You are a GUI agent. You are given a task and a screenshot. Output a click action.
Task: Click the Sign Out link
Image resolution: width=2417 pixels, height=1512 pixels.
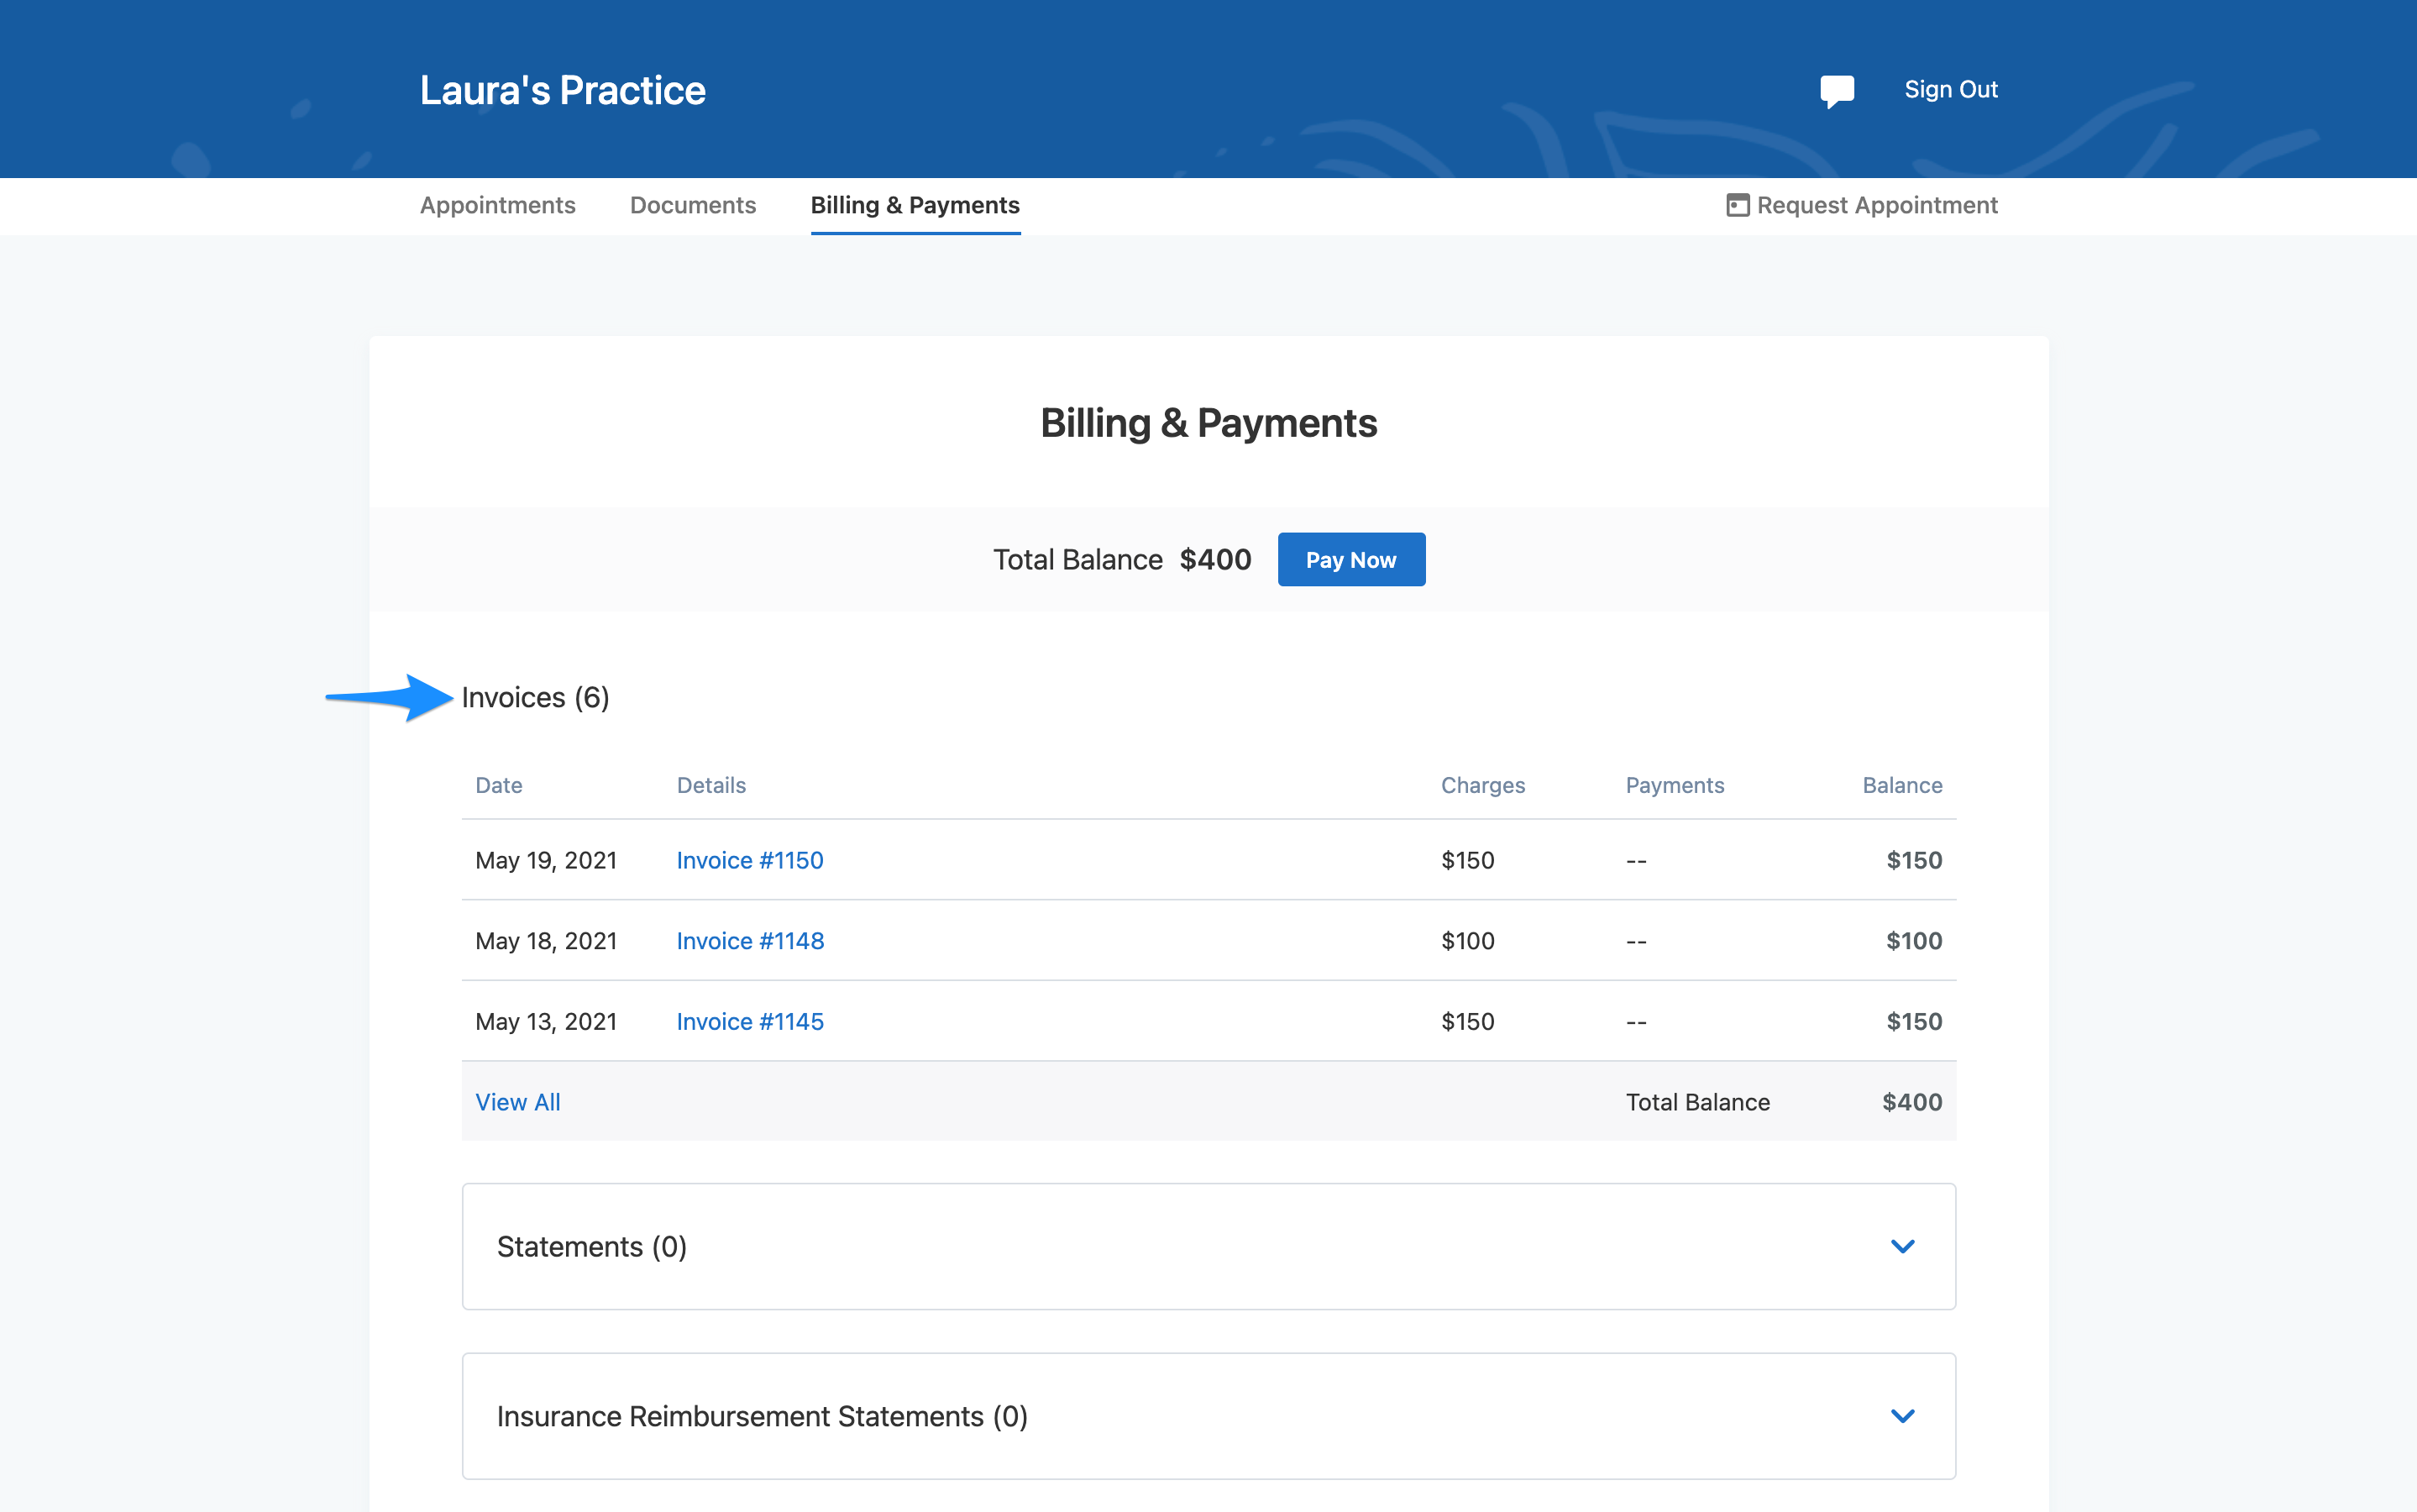click(1950, 89)
